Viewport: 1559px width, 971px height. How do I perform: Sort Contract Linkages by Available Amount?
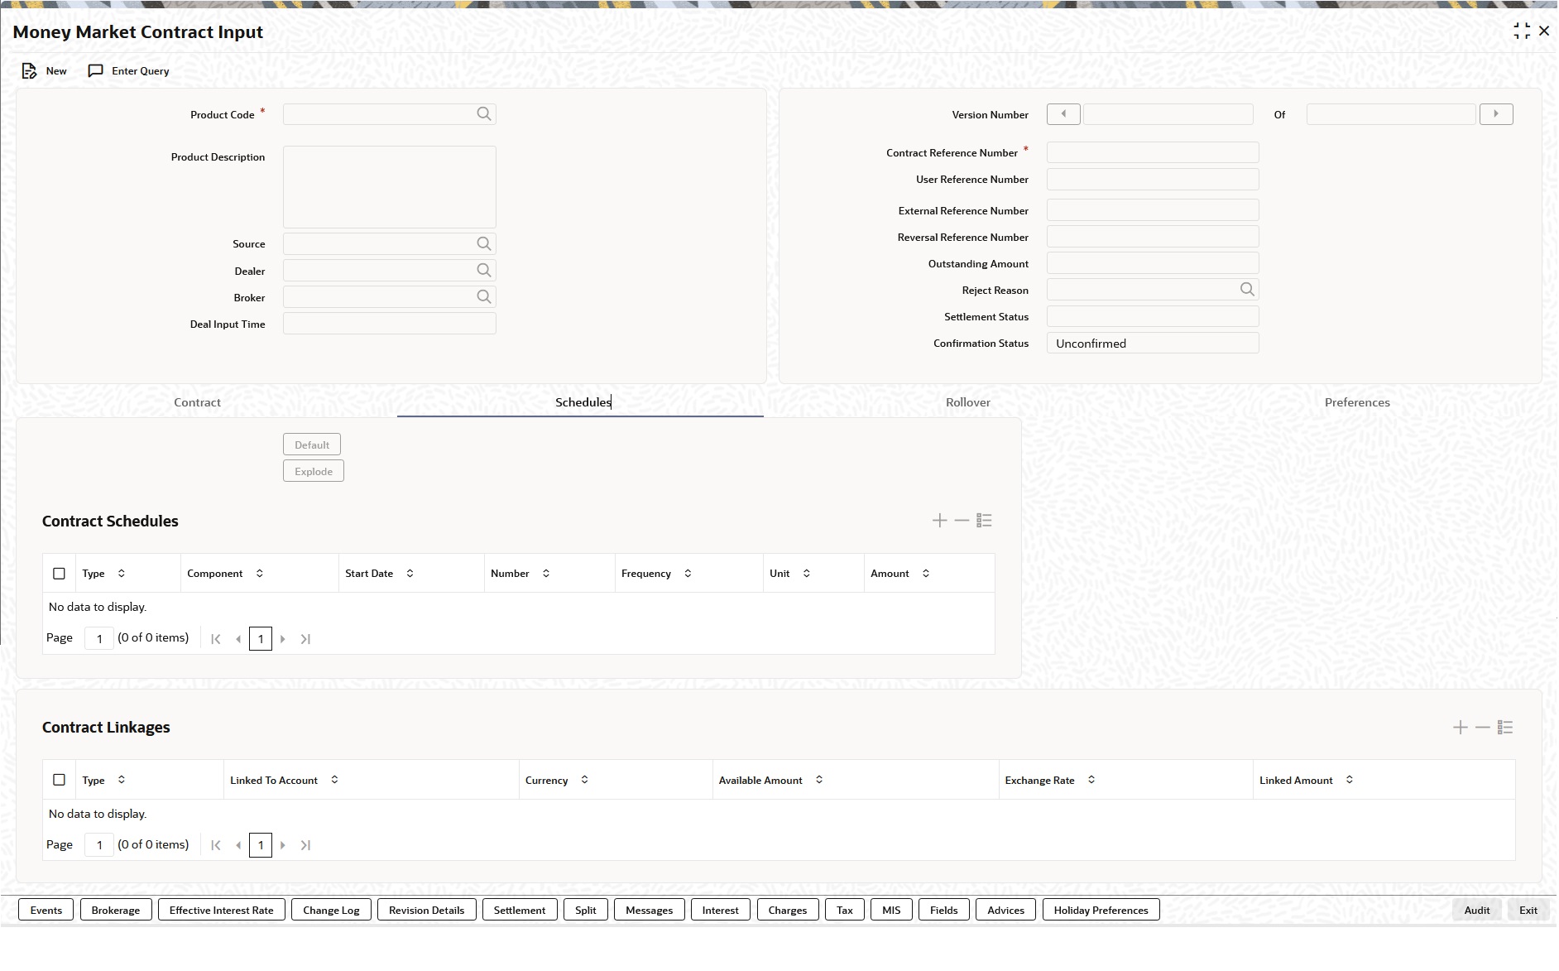(819, 780)
